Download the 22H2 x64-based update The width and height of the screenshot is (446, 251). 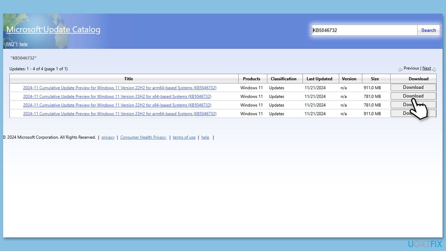(x=413, y=105)
